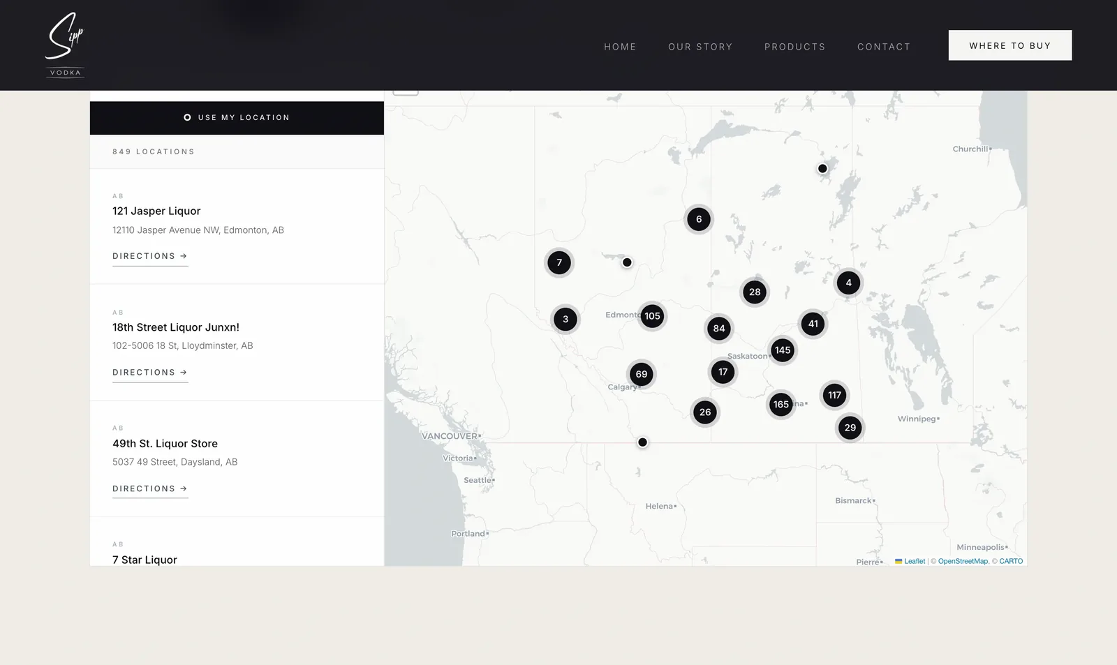Open the map cluster marked 84
The height and width of the screenshot is (665, 1117).
719,329
